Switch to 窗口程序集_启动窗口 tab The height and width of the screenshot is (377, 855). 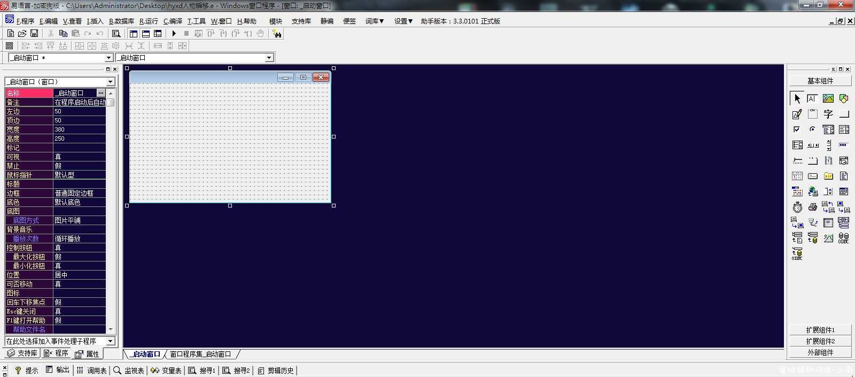pyautogui.click(x=200, y=354)
